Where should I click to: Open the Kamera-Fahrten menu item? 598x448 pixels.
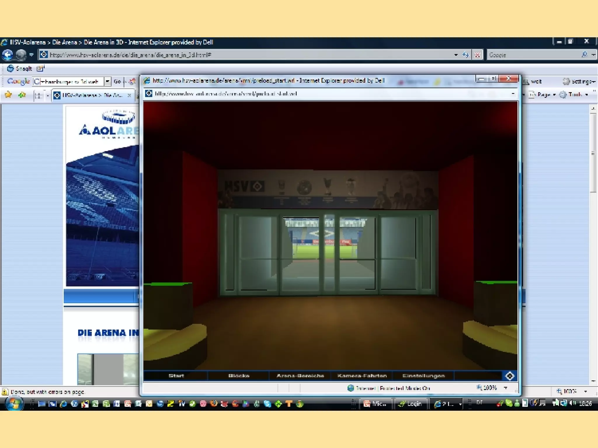click(x=362, y=376)
